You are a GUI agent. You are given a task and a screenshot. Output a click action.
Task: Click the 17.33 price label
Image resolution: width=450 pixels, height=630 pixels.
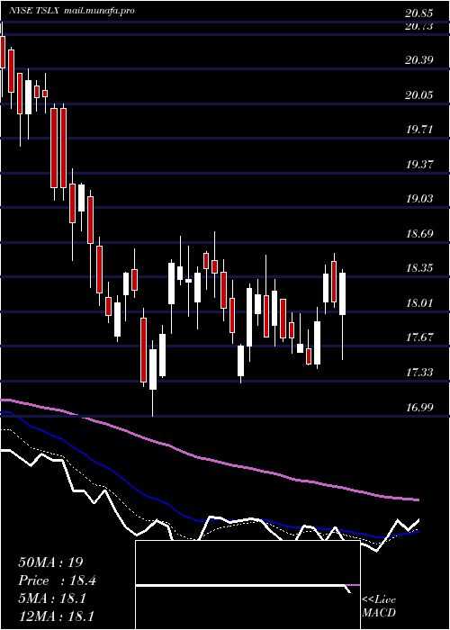(x=419, y=373)
